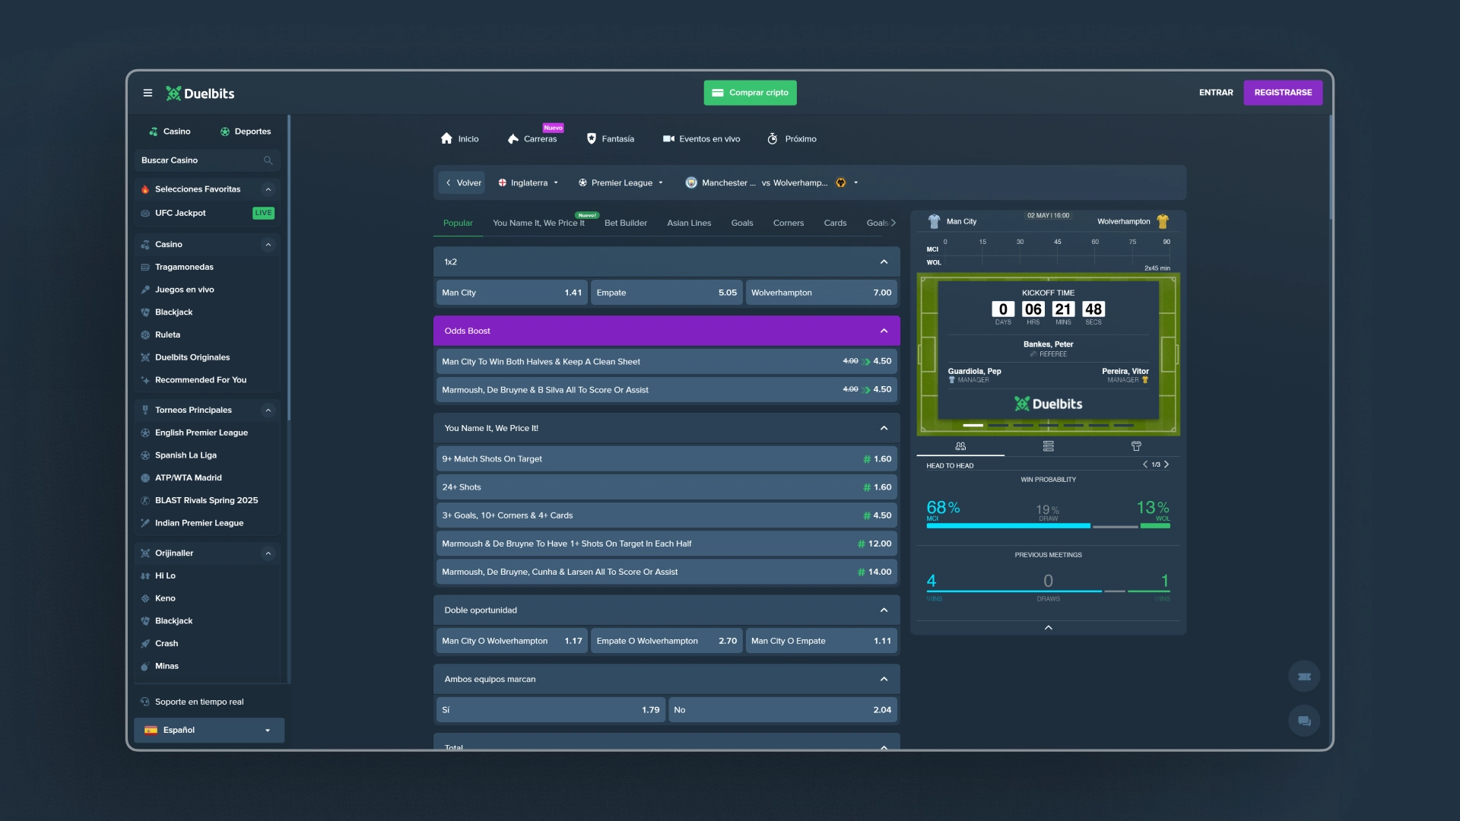Bet on Wolverhampton at 7.00
1460x821 pixels.
(821, 293)
